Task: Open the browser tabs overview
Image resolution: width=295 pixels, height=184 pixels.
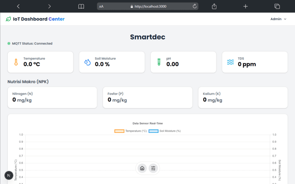Action: [x=277, y=6]
